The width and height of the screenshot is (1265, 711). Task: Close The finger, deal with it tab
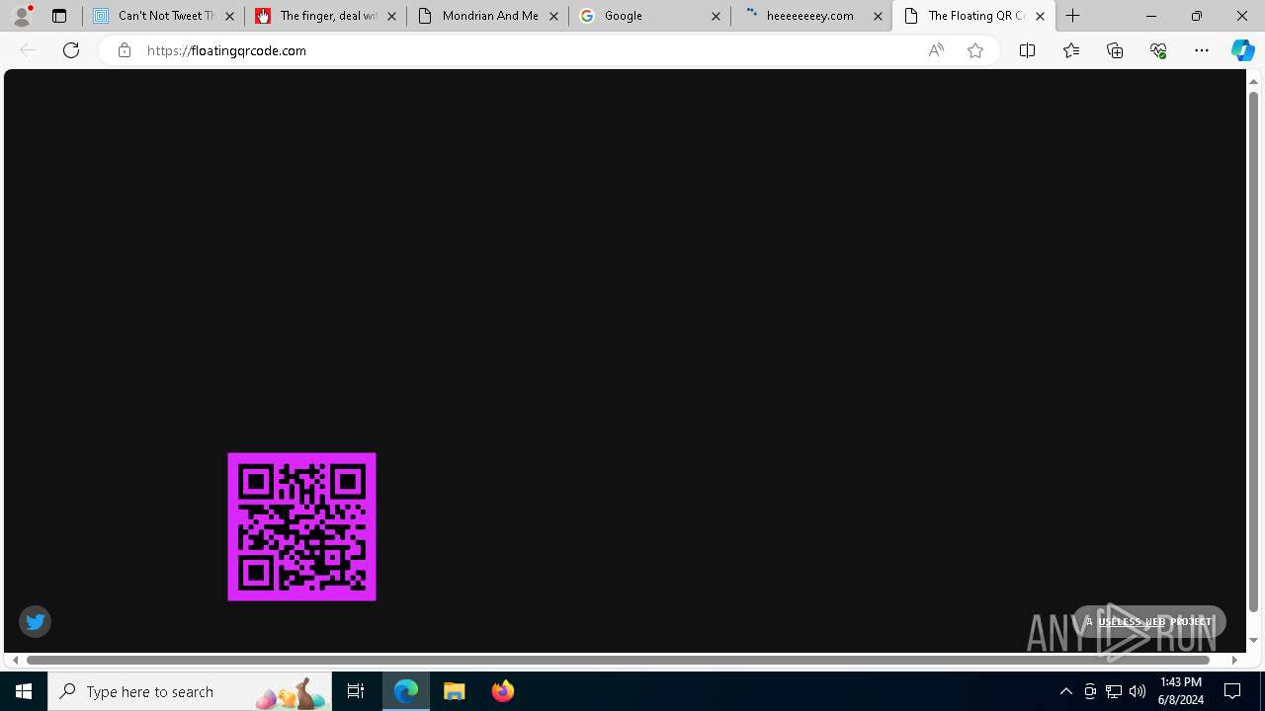(x=391, y=16)
